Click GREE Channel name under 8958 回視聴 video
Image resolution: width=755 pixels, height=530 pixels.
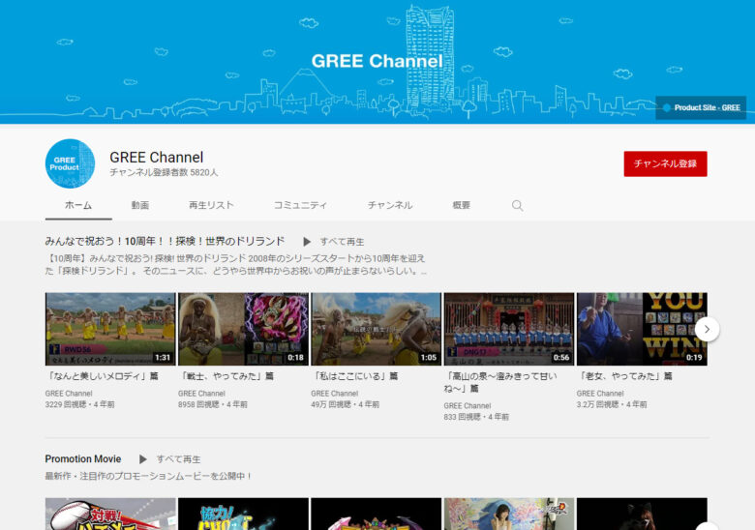[x=201, y=394]
